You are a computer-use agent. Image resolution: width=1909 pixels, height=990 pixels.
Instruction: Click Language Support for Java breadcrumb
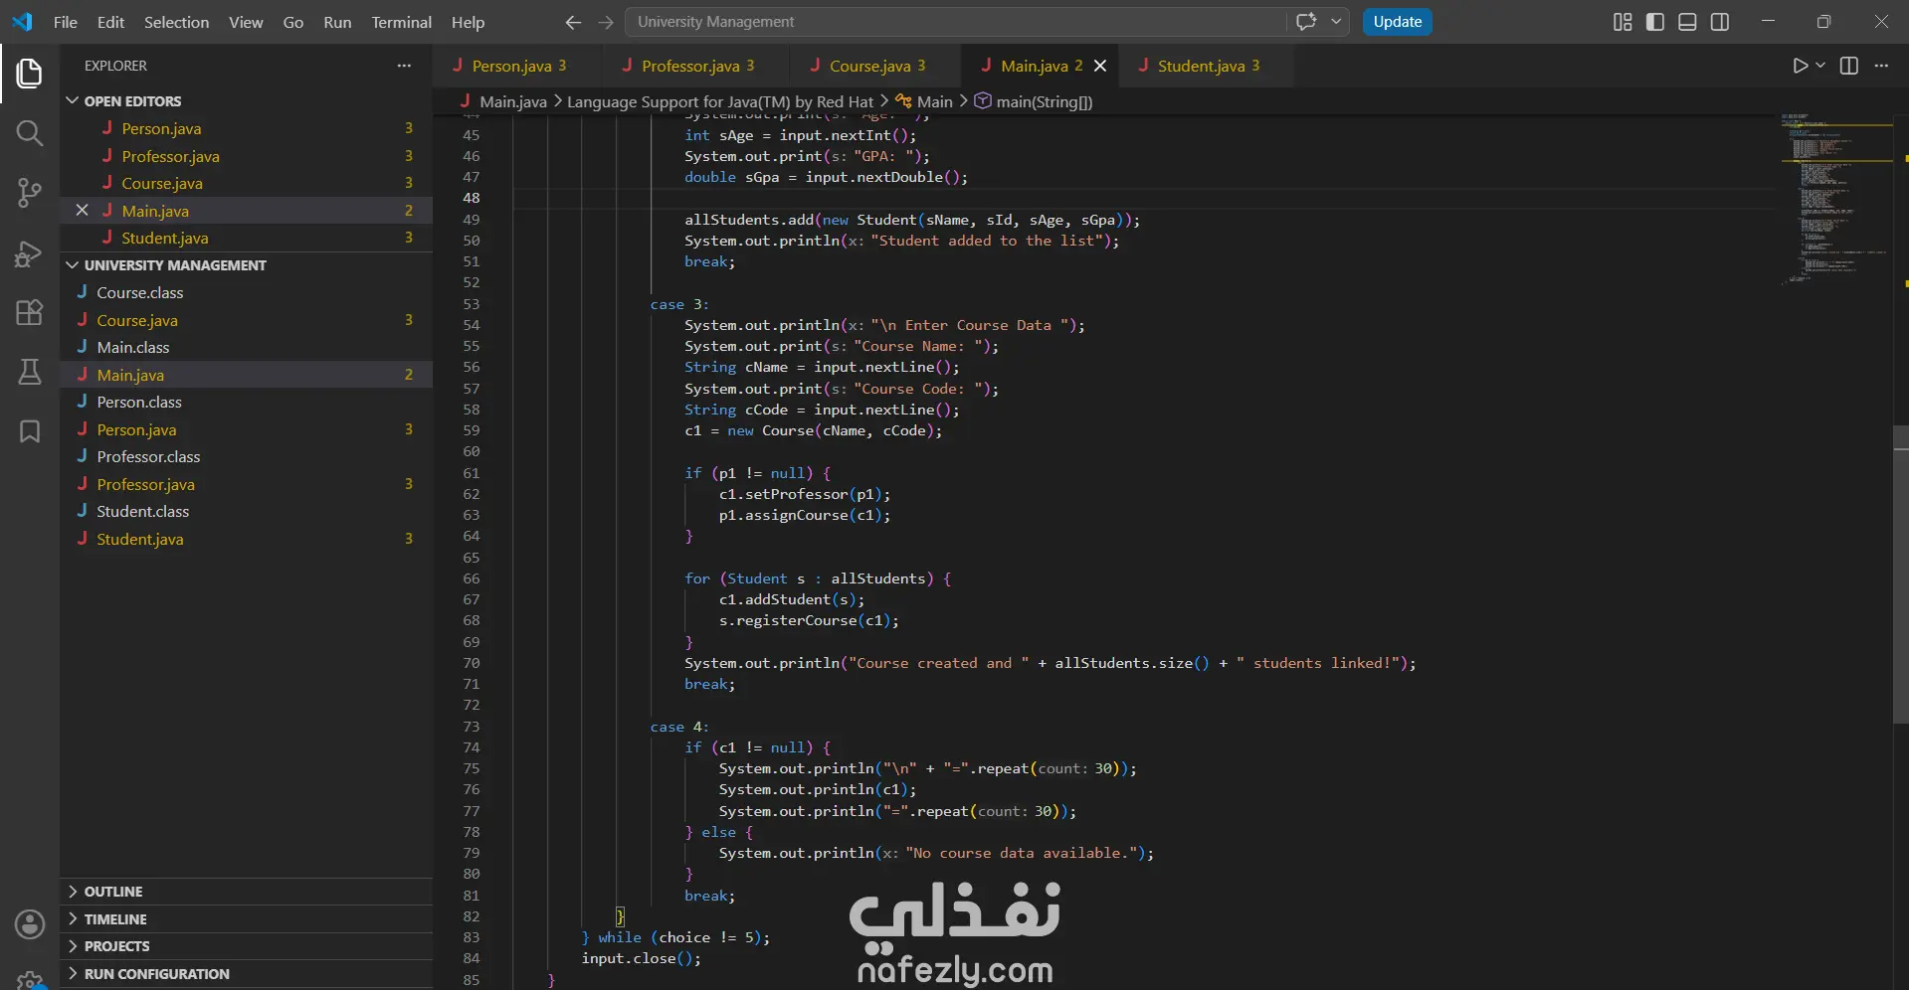720,101
